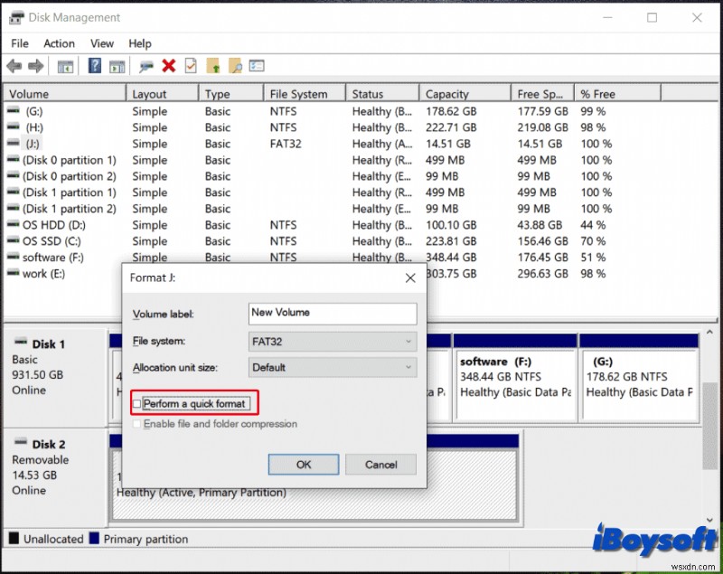Sort by % Free column header
The image size is (723, 574).
(618, 94)
